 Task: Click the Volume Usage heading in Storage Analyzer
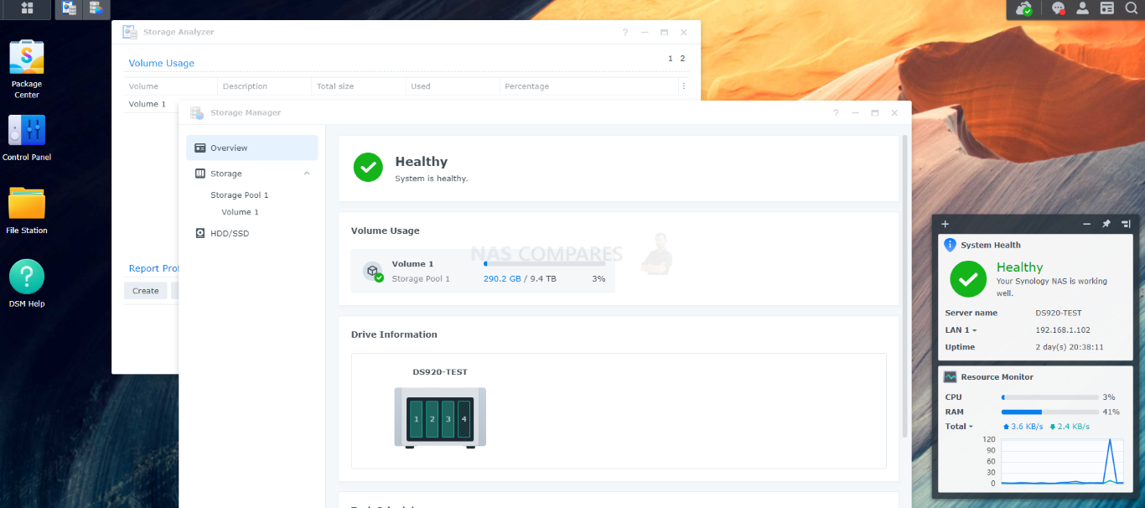pos(162,63)
